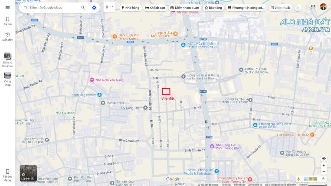
Task: Select Hút Hầm Cầu Thuận An marker
Action: tap(312, 135)
